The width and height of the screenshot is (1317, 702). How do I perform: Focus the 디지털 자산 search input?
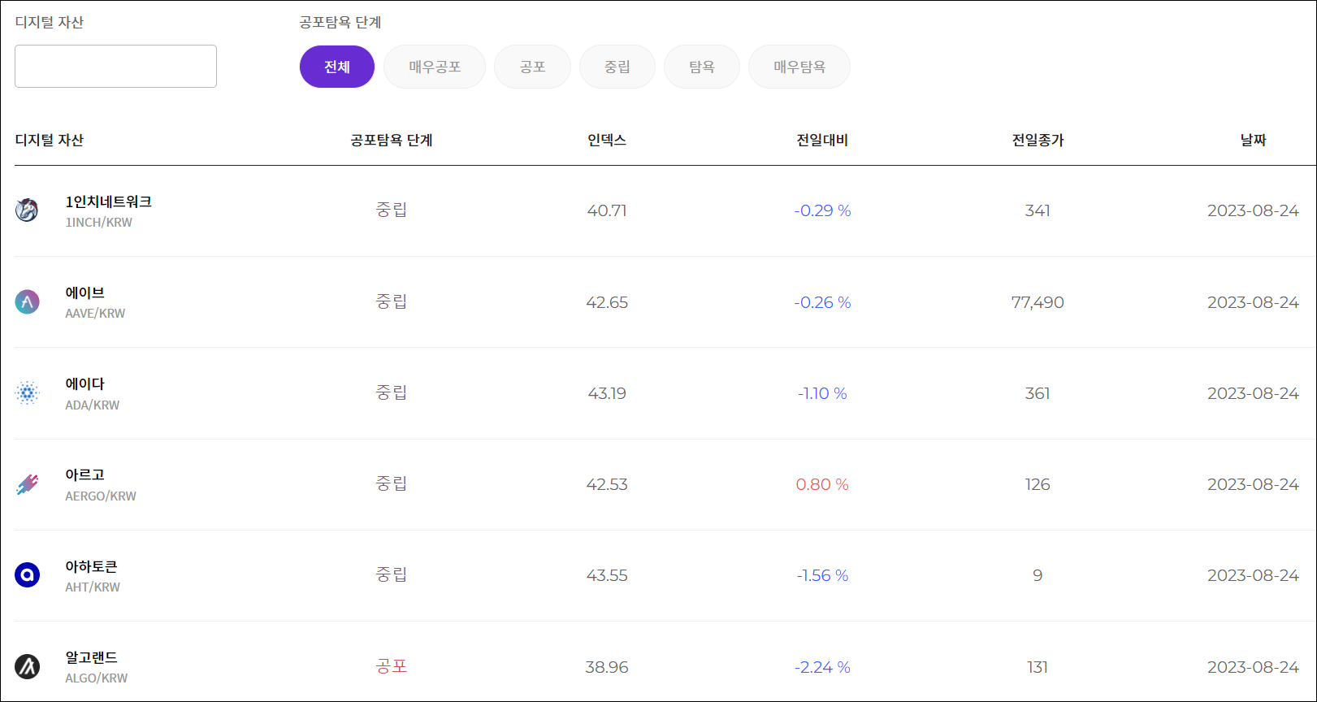[x=115, y=66]
